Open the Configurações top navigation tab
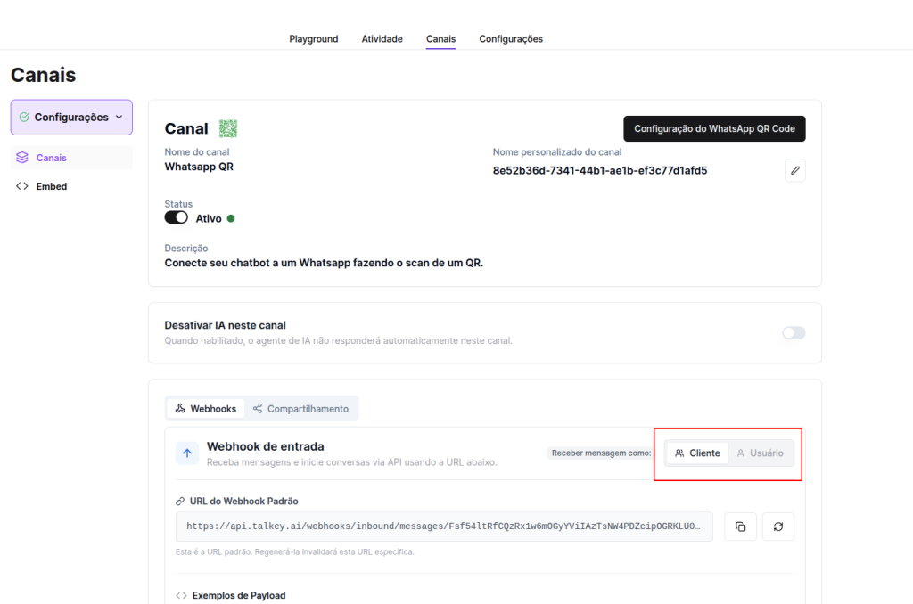 (x=511, y=39)
